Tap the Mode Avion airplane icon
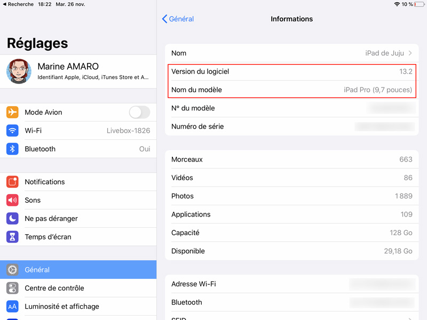427x320 pixels. click(12, 112)
